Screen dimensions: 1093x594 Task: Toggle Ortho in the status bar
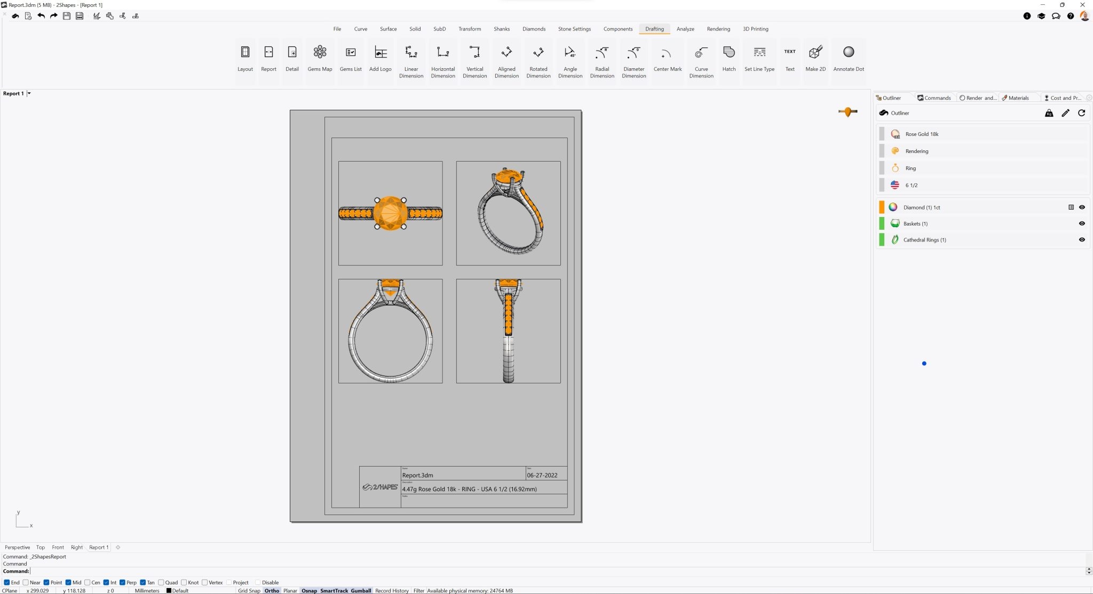272,590
